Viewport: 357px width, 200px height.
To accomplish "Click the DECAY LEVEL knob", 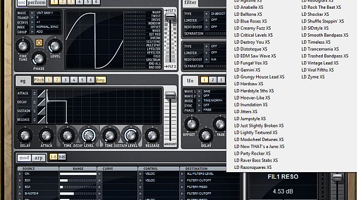I will pyautogui.click(x=88, y=136).
